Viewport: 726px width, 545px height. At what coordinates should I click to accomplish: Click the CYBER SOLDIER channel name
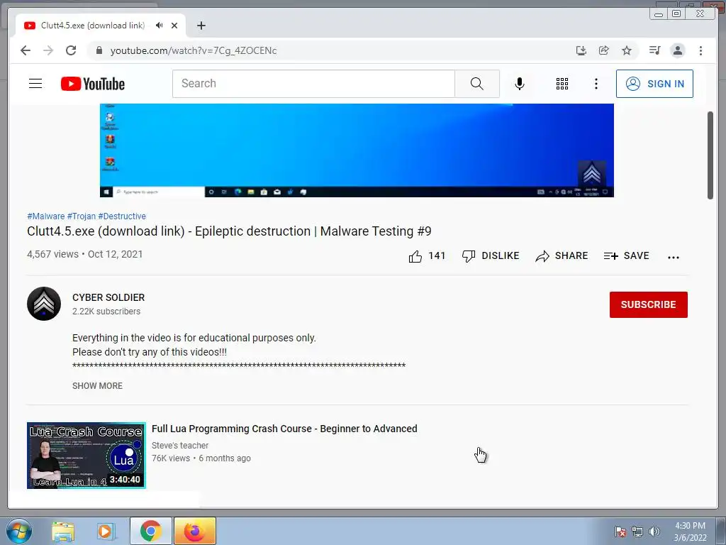[108, 297]
